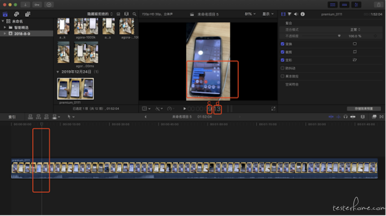Open the effects browser icon
Screen dimensions: 386x216
click(x=374, y=117)
